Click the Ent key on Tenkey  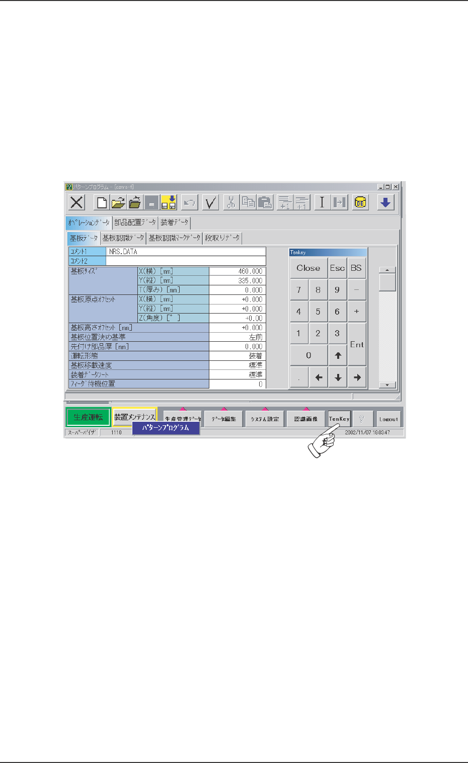pyautogui.click(x=357, y=344)
